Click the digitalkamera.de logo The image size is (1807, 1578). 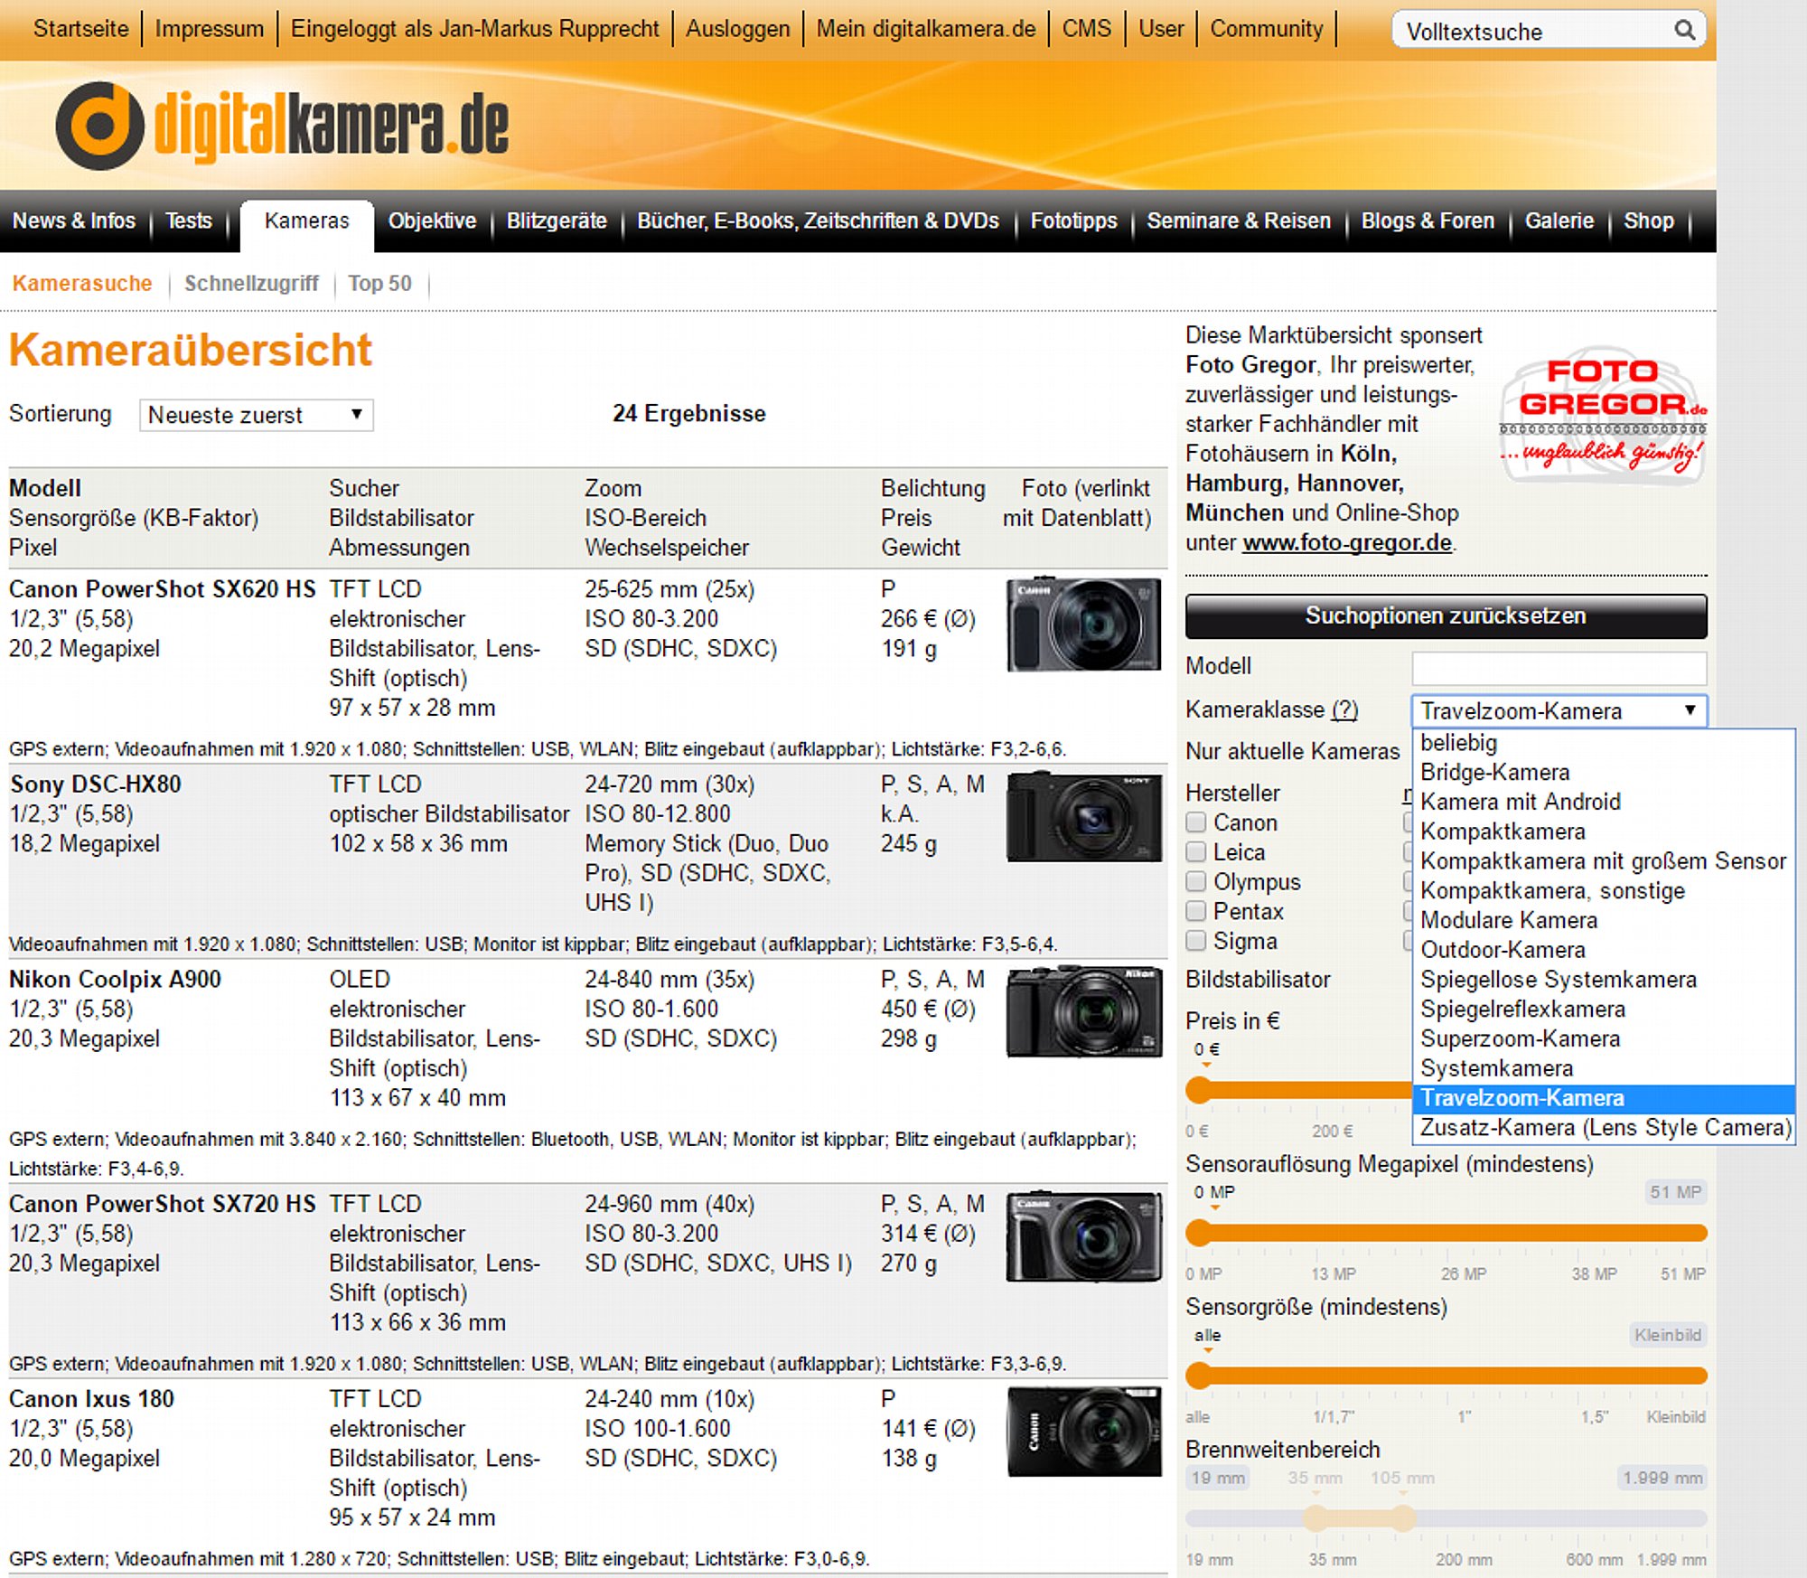click(282, 126)
